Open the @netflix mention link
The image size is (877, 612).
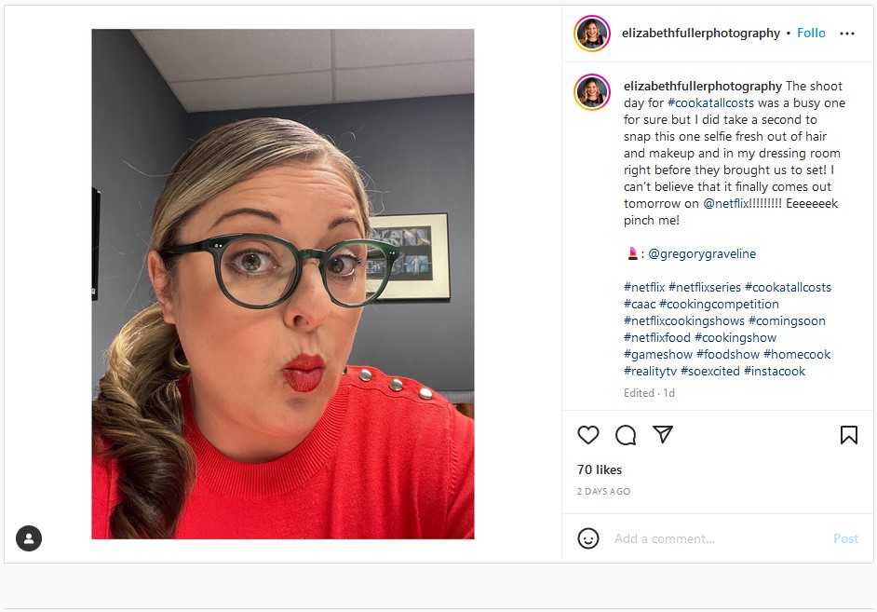click(x=742, y=204)
